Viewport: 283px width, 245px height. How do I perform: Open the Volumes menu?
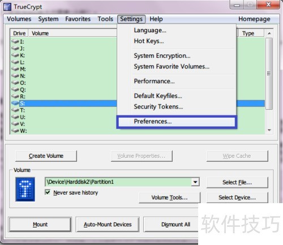click(x=19, y=19)
